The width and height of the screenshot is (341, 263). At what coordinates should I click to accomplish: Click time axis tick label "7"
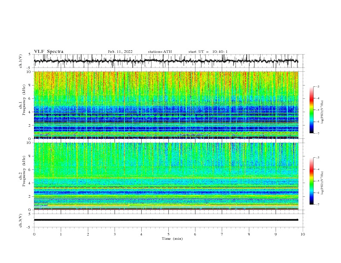222,234
